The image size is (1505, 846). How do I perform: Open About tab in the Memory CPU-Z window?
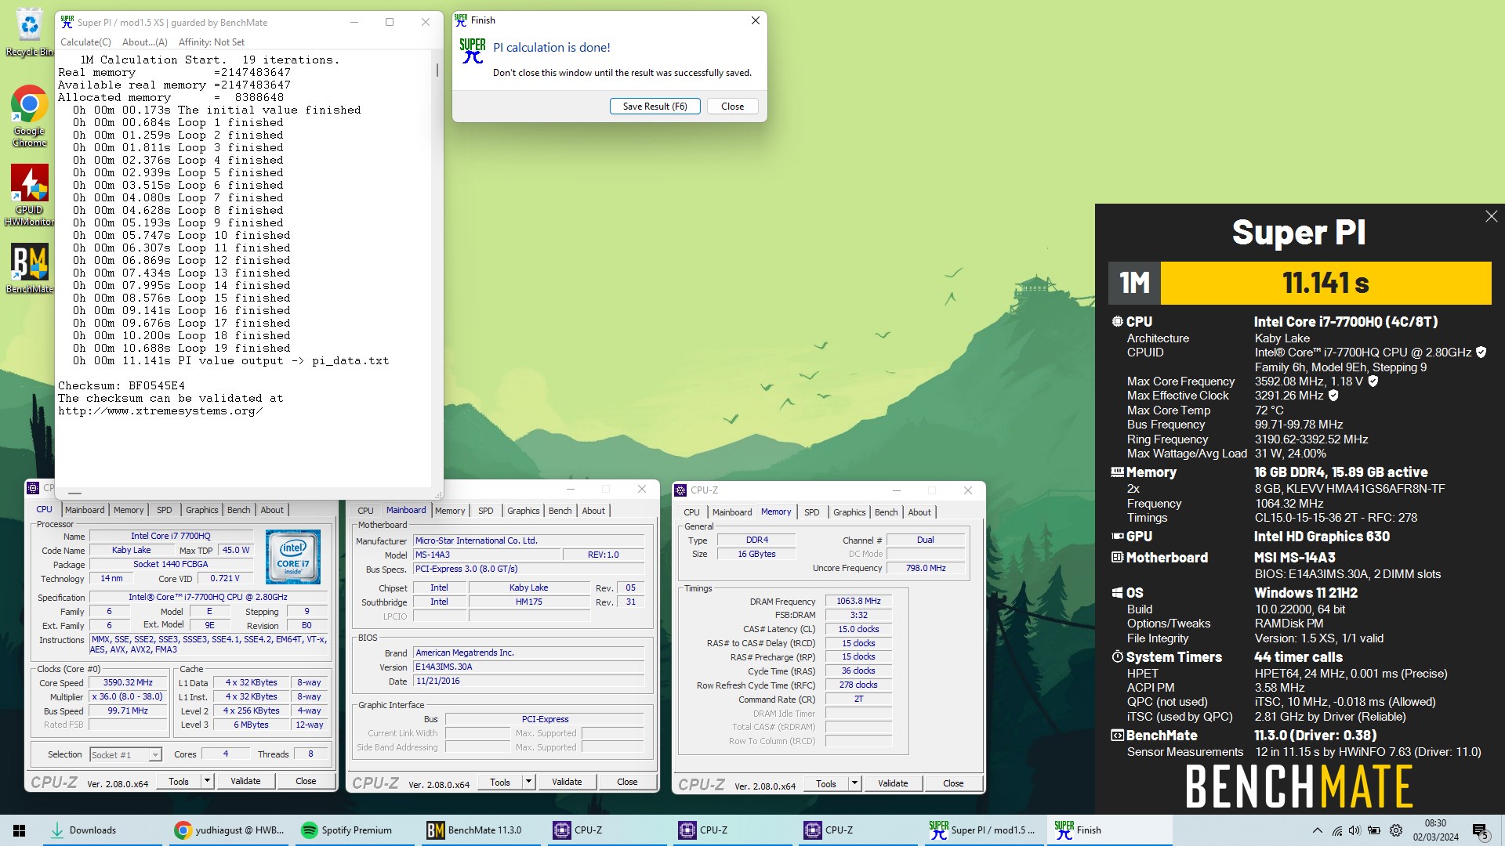919,512
